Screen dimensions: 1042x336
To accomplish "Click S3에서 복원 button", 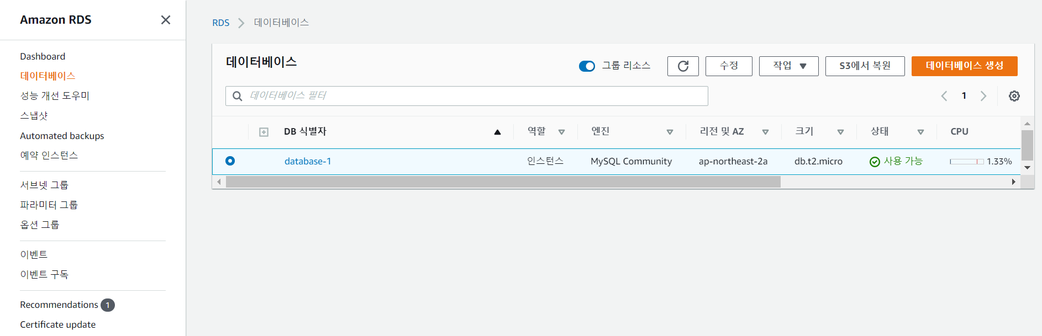I will tap(865, 66).
